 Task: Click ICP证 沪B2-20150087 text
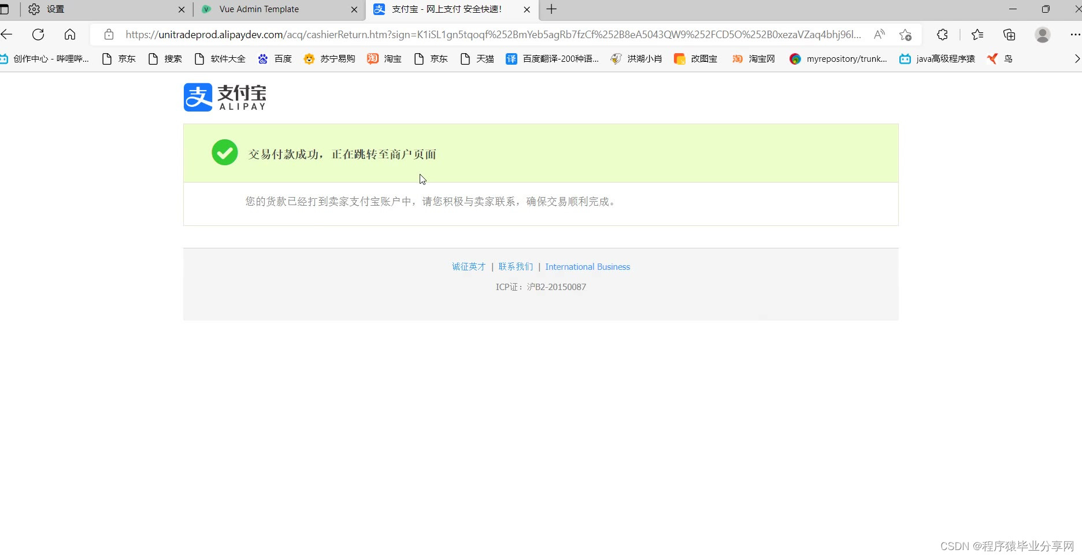point(541,287)
